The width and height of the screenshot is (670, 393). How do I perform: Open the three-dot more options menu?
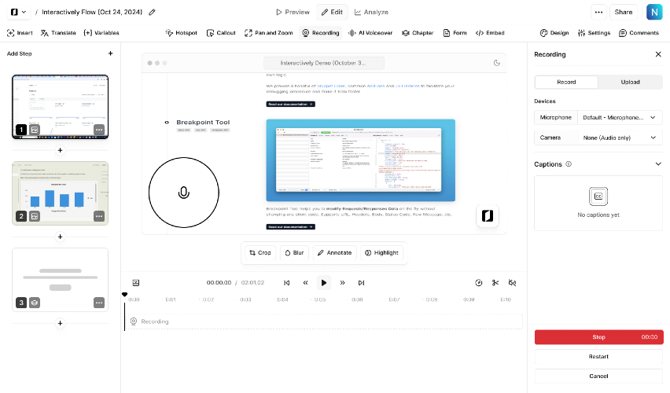point(598,12)
